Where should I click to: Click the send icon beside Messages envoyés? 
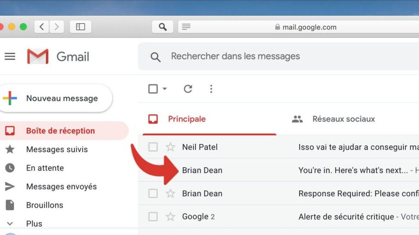point(10,186)
